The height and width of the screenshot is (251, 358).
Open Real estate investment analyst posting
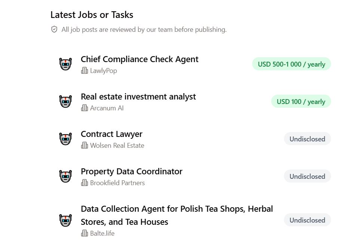[138, 97]
